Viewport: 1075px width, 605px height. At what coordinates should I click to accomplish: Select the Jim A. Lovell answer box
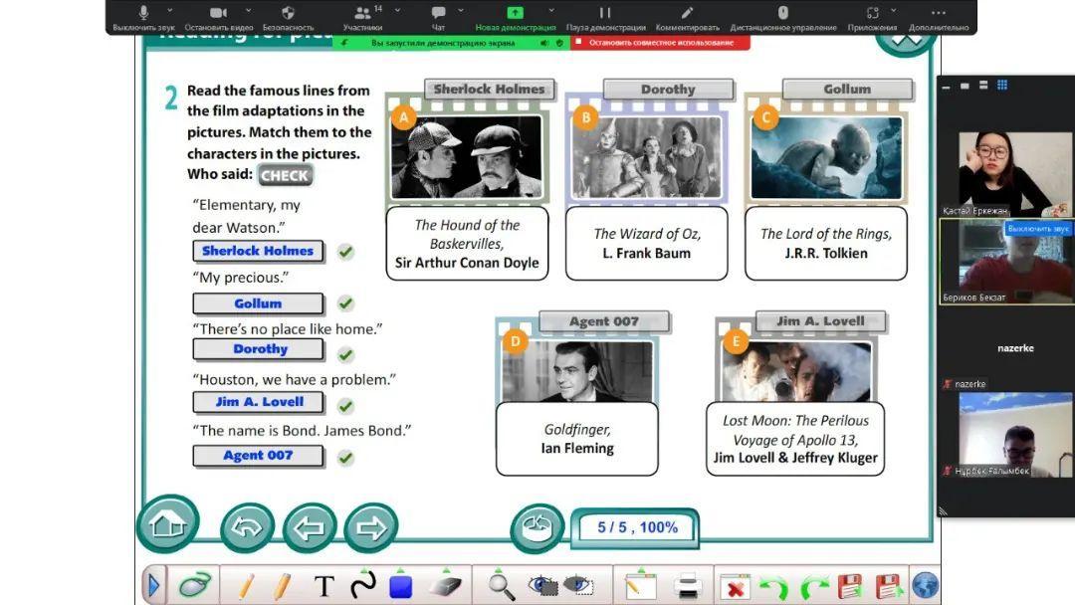coord(258,402)
